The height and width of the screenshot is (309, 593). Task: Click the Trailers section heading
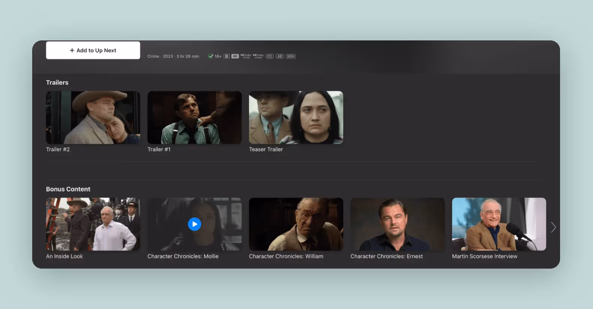(57, 82)
